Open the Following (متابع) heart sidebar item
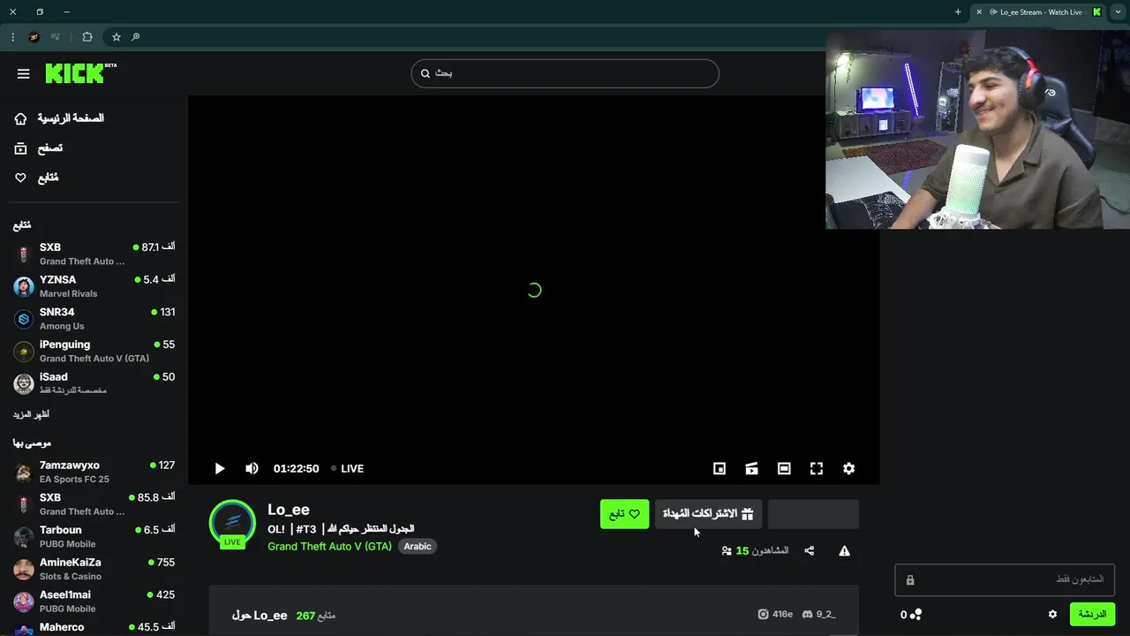This screenshot has height=636, width=1130. [x=37, y=178]
